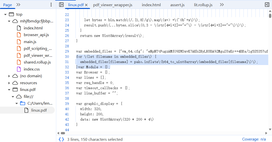Click line number 29 in the gutter
This screenshot has height=142, width=272.
click(67, 51)
